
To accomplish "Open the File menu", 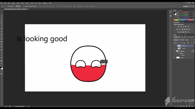I will tap(5, 3).
